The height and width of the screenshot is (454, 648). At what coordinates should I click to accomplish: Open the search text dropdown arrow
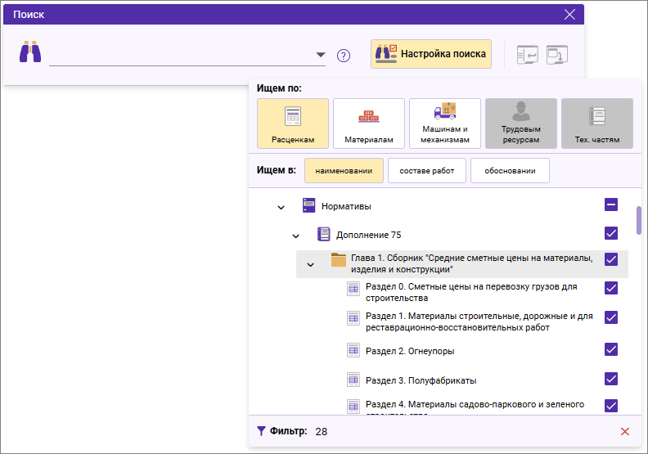point(320,56)
